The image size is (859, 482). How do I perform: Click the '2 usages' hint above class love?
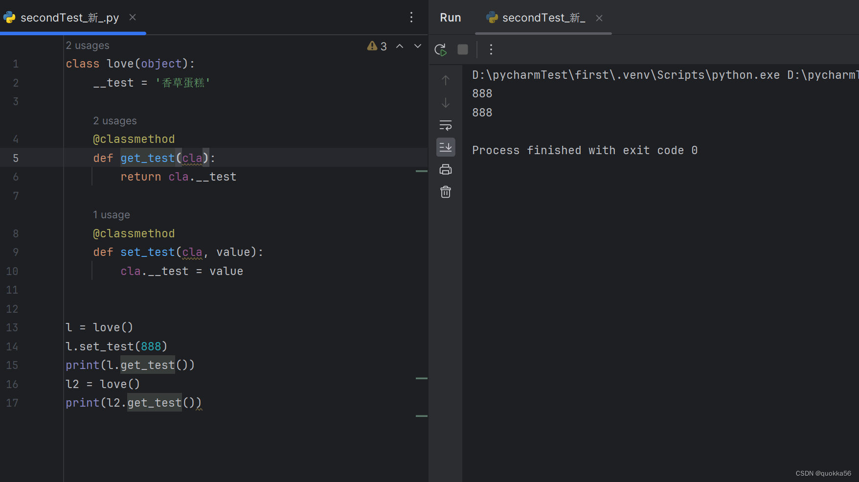[88, 46]
